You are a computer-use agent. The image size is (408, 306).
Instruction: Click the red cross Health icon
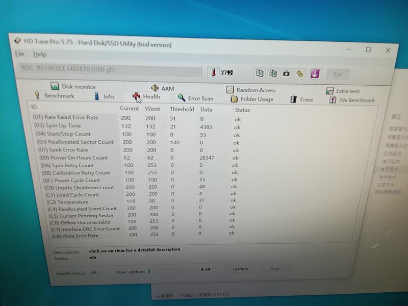click(x=136, y=96)
